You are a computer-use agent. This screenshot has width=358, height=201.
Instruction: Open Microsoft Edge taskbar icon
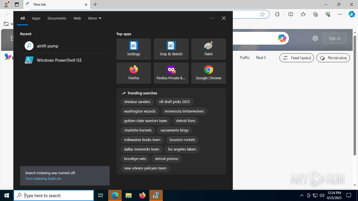coord(115,195)
